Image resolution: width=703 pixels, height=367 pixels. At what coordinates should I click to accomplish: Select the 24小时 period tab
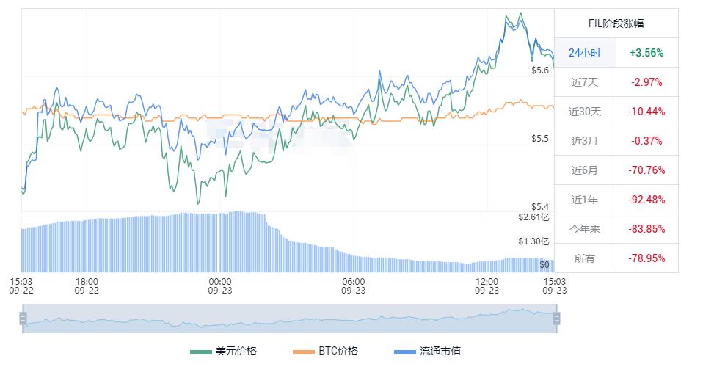[x=585, y=53]
